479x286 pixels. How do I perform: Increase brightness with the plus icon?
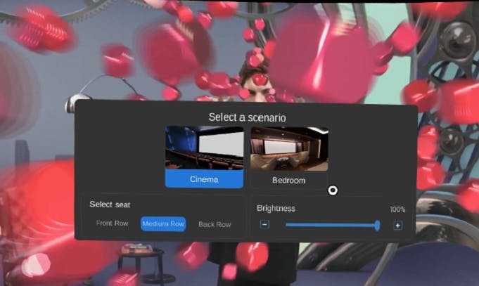397,225
